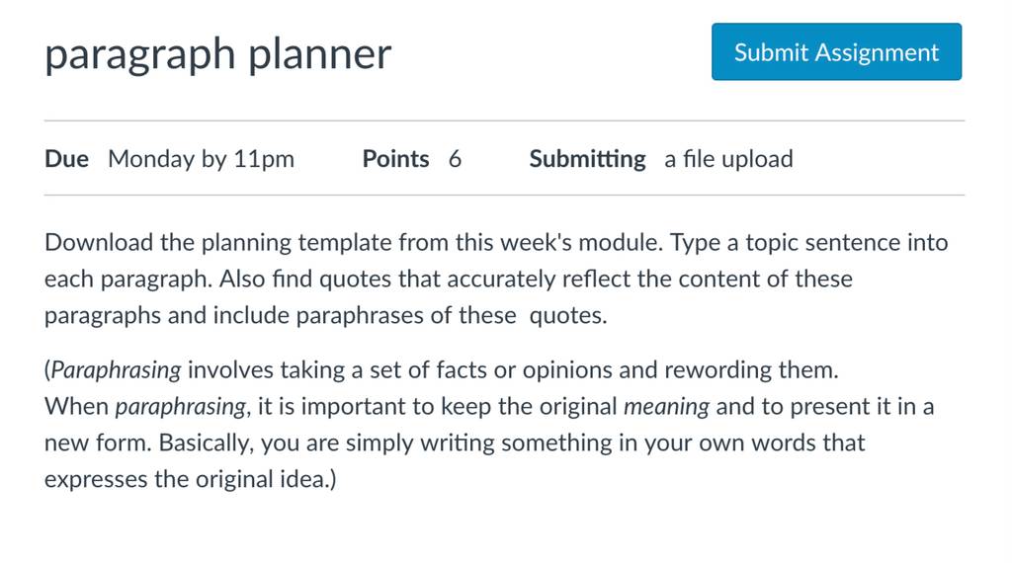The height and width of the screenshot is (563, 1012).
Task: Click the divider line beneath the Due row
Action: pos(504,195)
